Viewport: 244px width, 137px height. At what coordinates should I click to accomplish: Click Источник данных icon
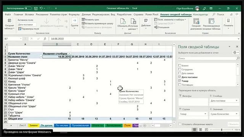click(x=133, y=21)
